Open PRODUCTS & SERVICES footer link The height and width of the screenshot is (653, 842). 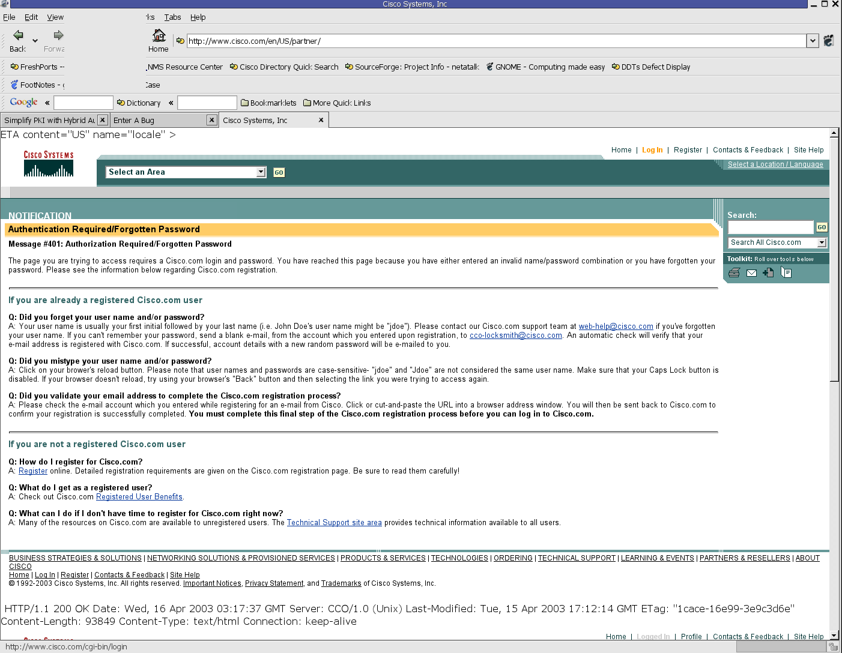coord(383,558)
